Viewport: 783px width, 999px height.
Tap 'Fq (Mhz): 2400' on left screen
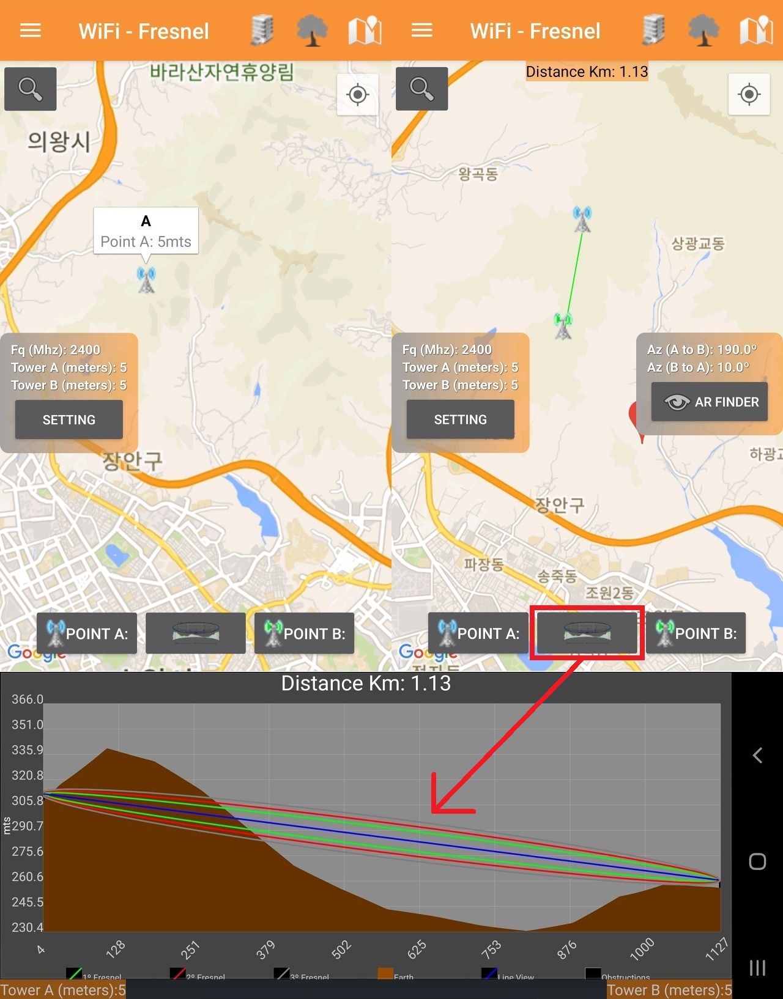coord(56,350)
